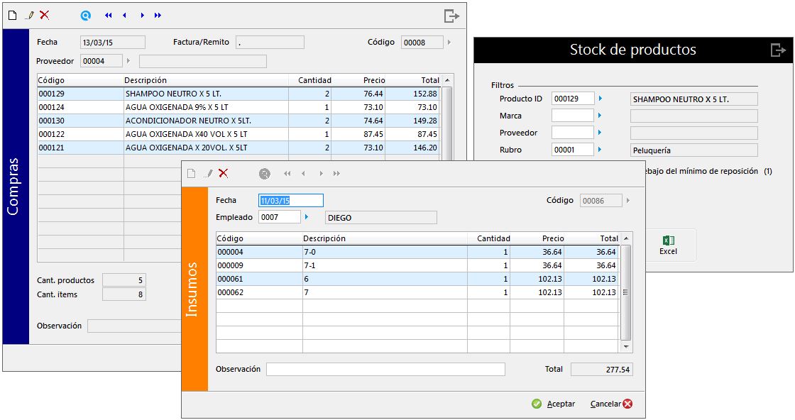Click the Fecha field in Insumos
The height and width of the screenshot is (420, 795).
tap(291, 201)
